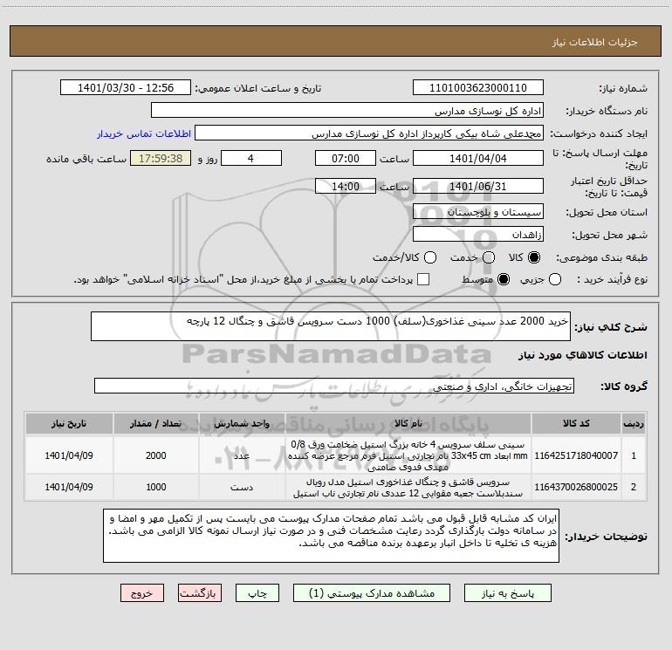Click the delivery city field زاهدان

[x=478, y=234]
